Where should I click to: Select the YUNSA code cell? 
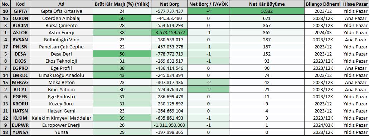(20, 132)
